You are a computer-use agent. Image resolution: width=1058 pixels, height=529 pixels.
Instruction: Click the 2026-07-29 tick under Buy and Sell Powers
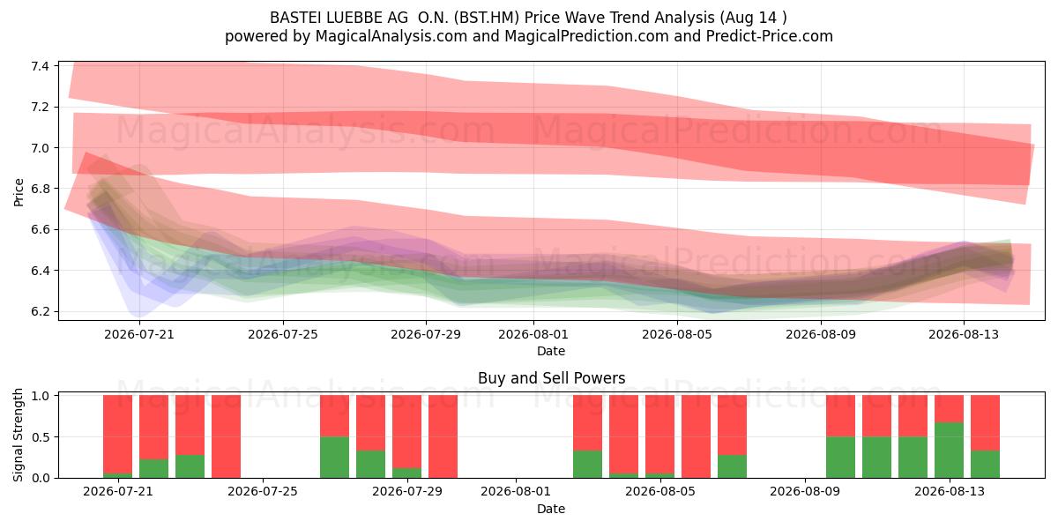407,492
